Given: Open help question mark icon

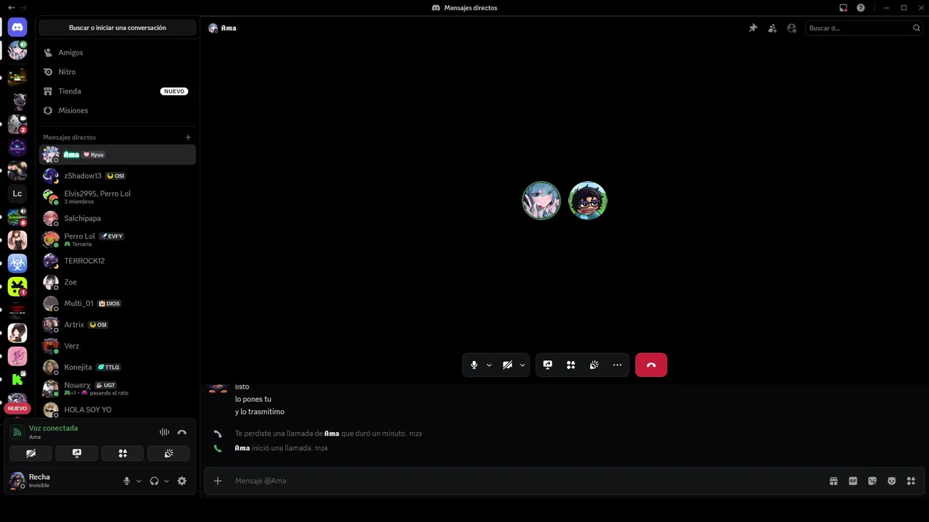Looking at the screenshot, I should pyautogui.click(x=861, y=8).
